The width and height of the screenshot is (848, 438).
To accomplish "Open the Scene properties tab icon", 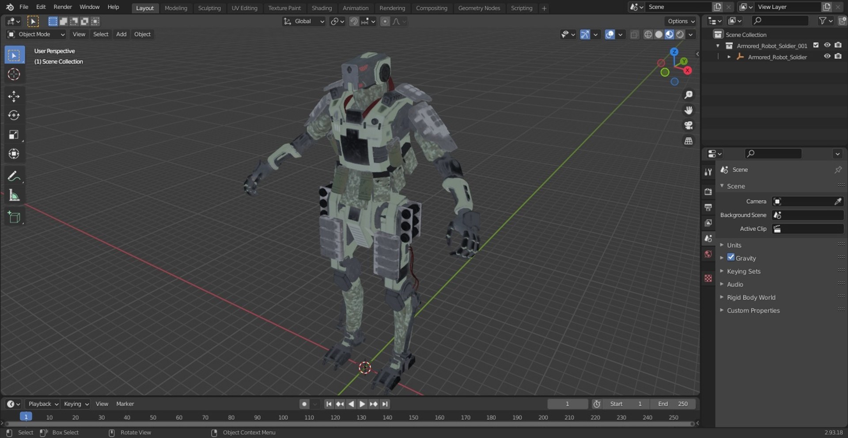I will (x=708, y=238).
